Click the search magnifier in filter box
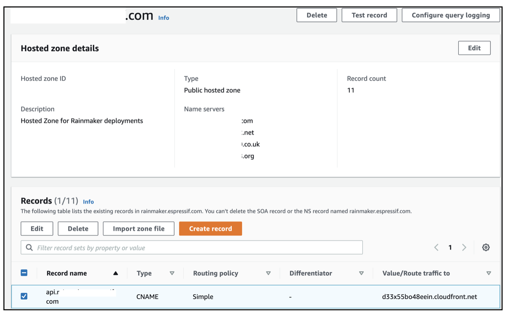Image resolution: width=507 pixels, height=314 pixels. [29, 247]
